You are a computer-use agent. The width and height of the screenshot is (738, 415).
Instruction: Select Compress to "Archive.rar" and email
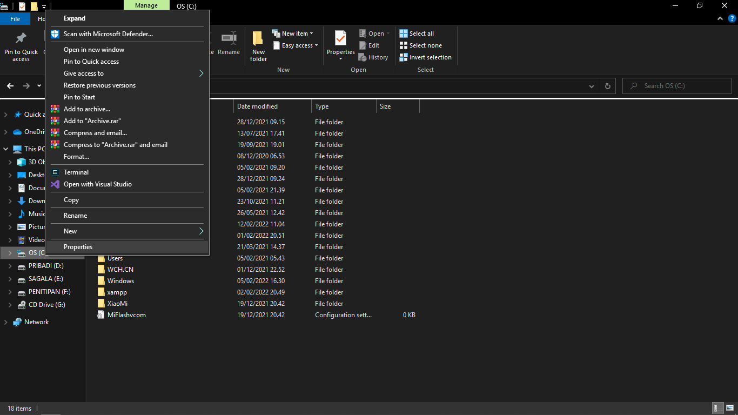point(127,145)
